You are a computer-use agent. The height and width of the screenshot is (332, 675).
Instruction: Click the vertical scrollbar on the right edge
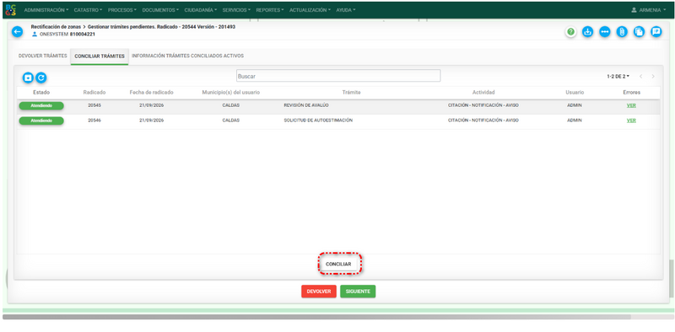tap(671, 278)
